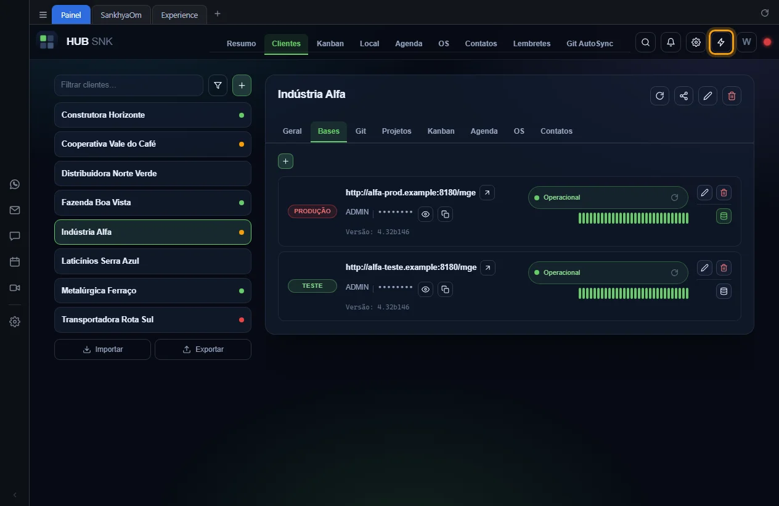Screen dimensions: 779x506
Task: Switch to the Kanban top navigation tab
Action: tap(330, 44)
